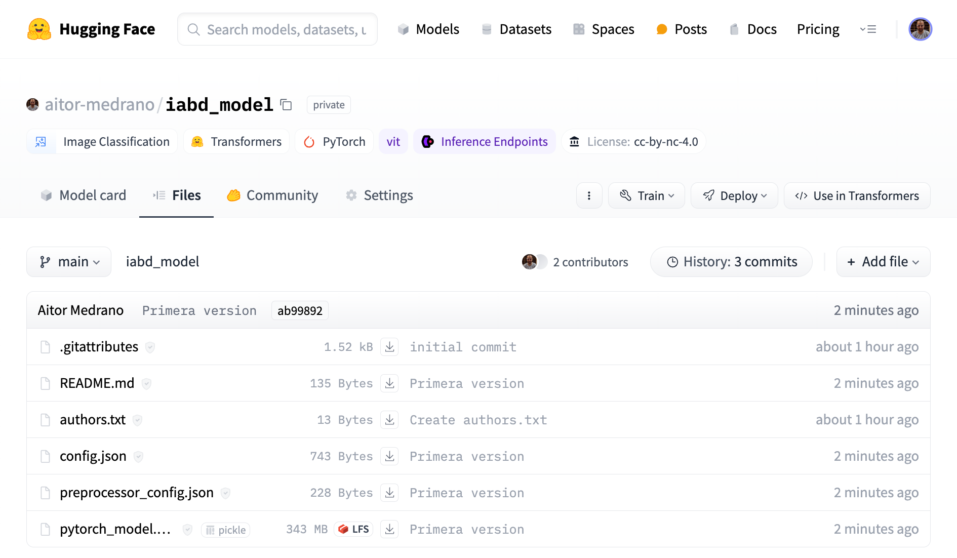
Task: Open latest commit message Primera version
Action: tap(199, 311)
